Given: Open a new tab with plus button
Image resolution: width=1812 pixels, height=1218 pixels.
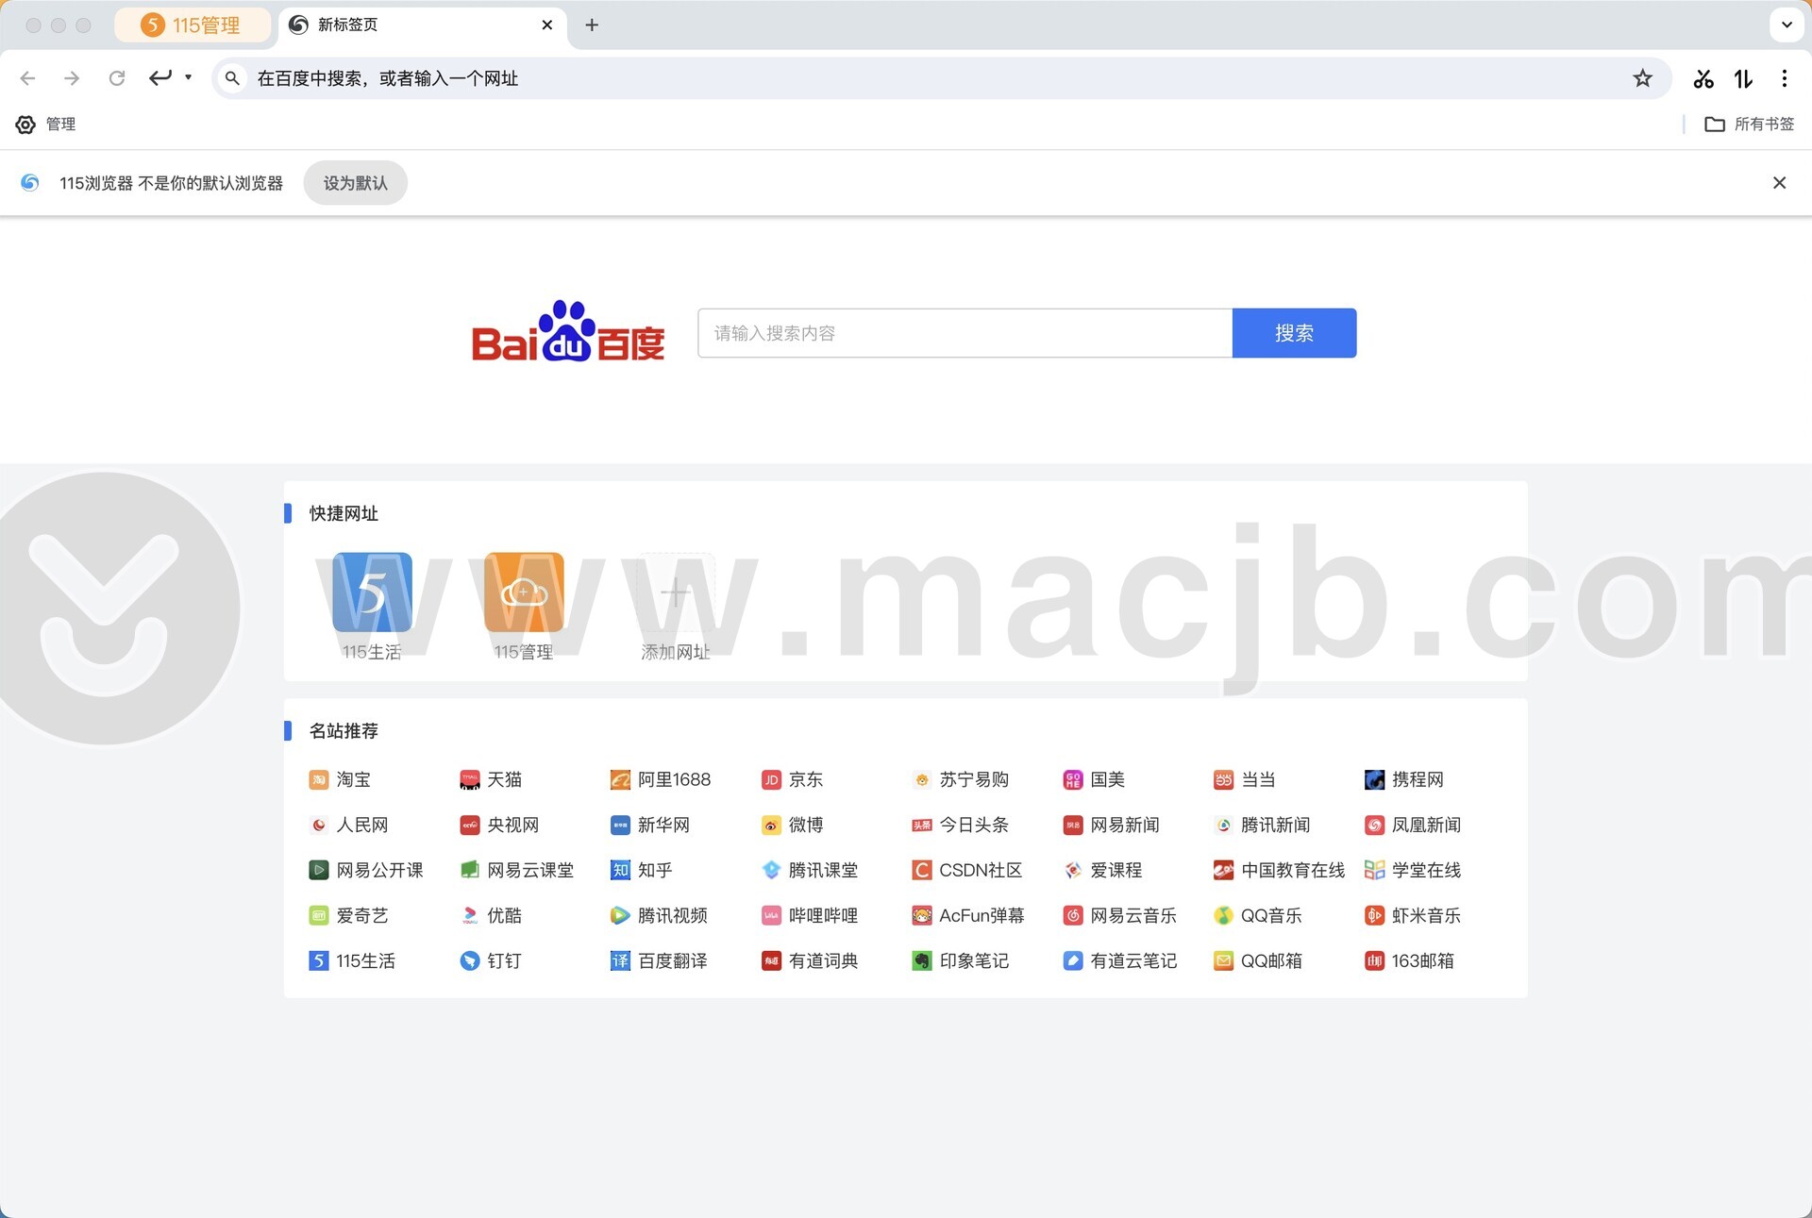Looking at the screenshot, I should [x=592, y=25].
